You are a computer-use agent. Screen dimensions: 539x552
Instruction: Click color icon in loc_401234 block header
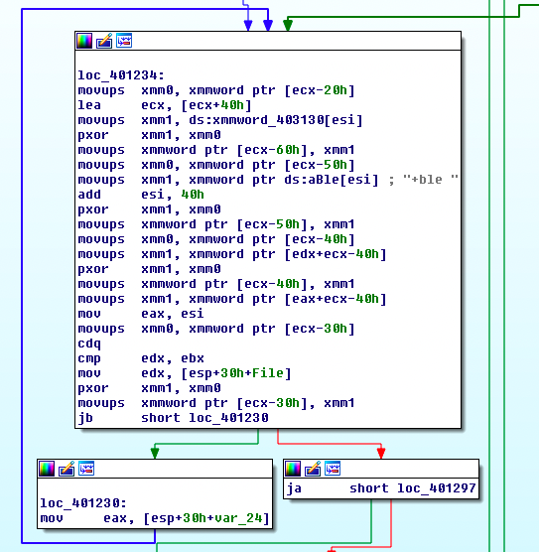coord(84,41)
